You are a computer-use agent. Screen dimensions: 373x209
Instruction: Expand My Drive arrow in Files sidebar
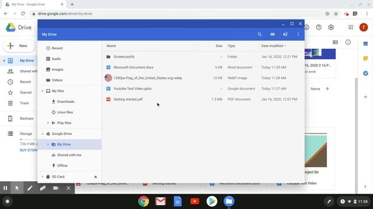[48, 145]
